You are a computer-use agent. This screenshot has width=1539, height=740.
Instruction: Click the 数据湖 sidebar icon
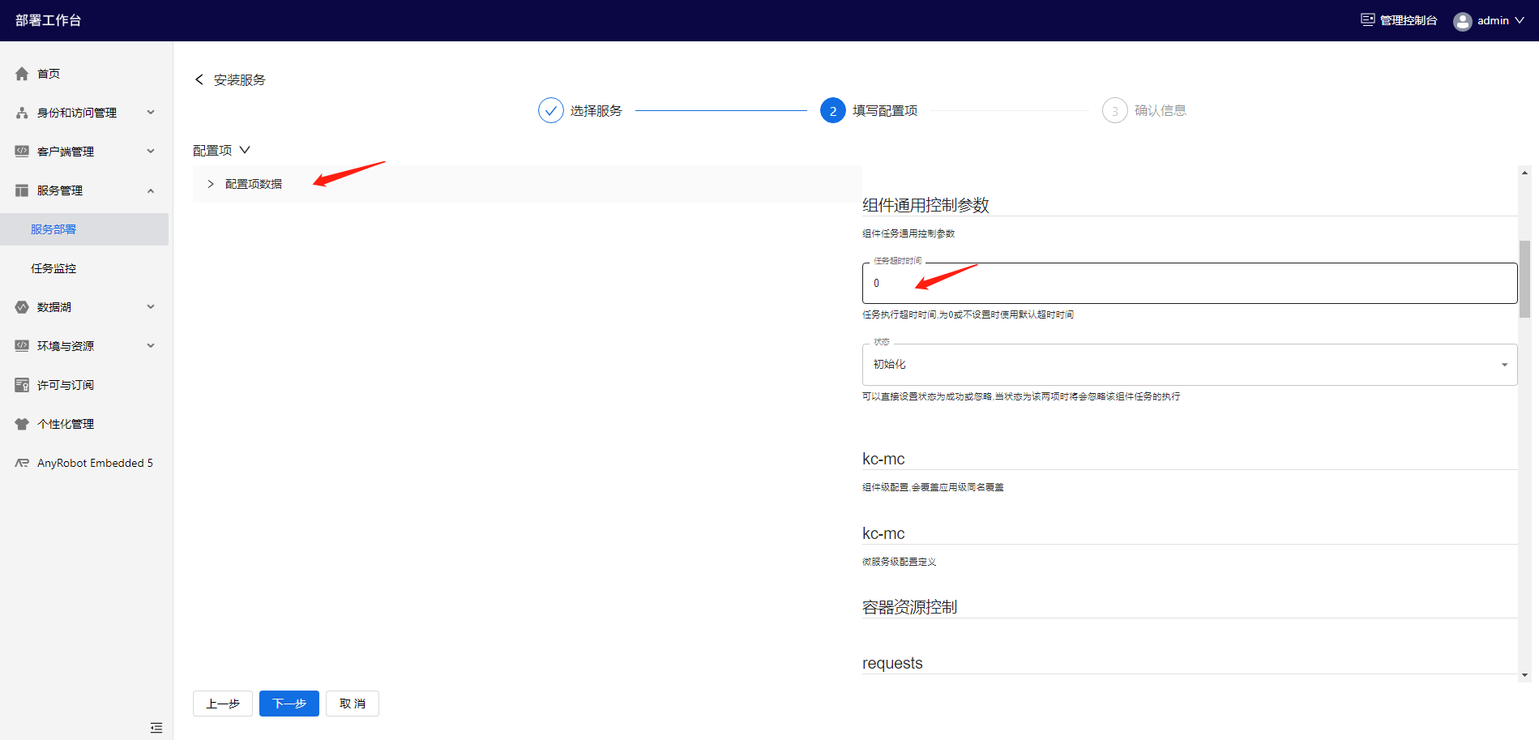coord(22,307)
